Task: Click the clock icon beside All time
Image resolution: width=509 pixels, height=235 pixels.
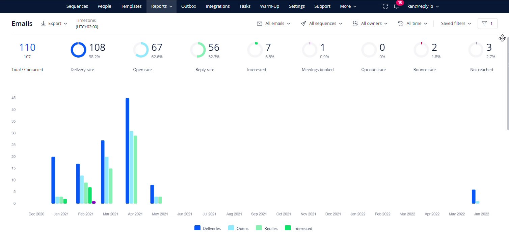Action: 401,24
